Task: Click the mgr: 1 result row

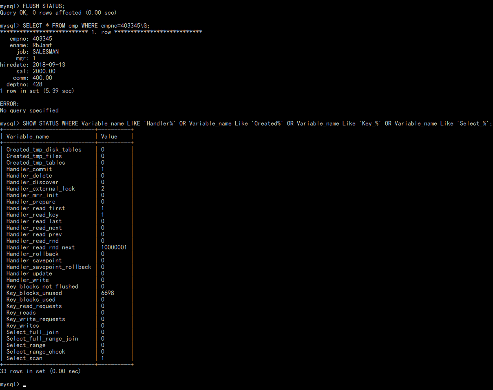Action: tap(26, 58)
